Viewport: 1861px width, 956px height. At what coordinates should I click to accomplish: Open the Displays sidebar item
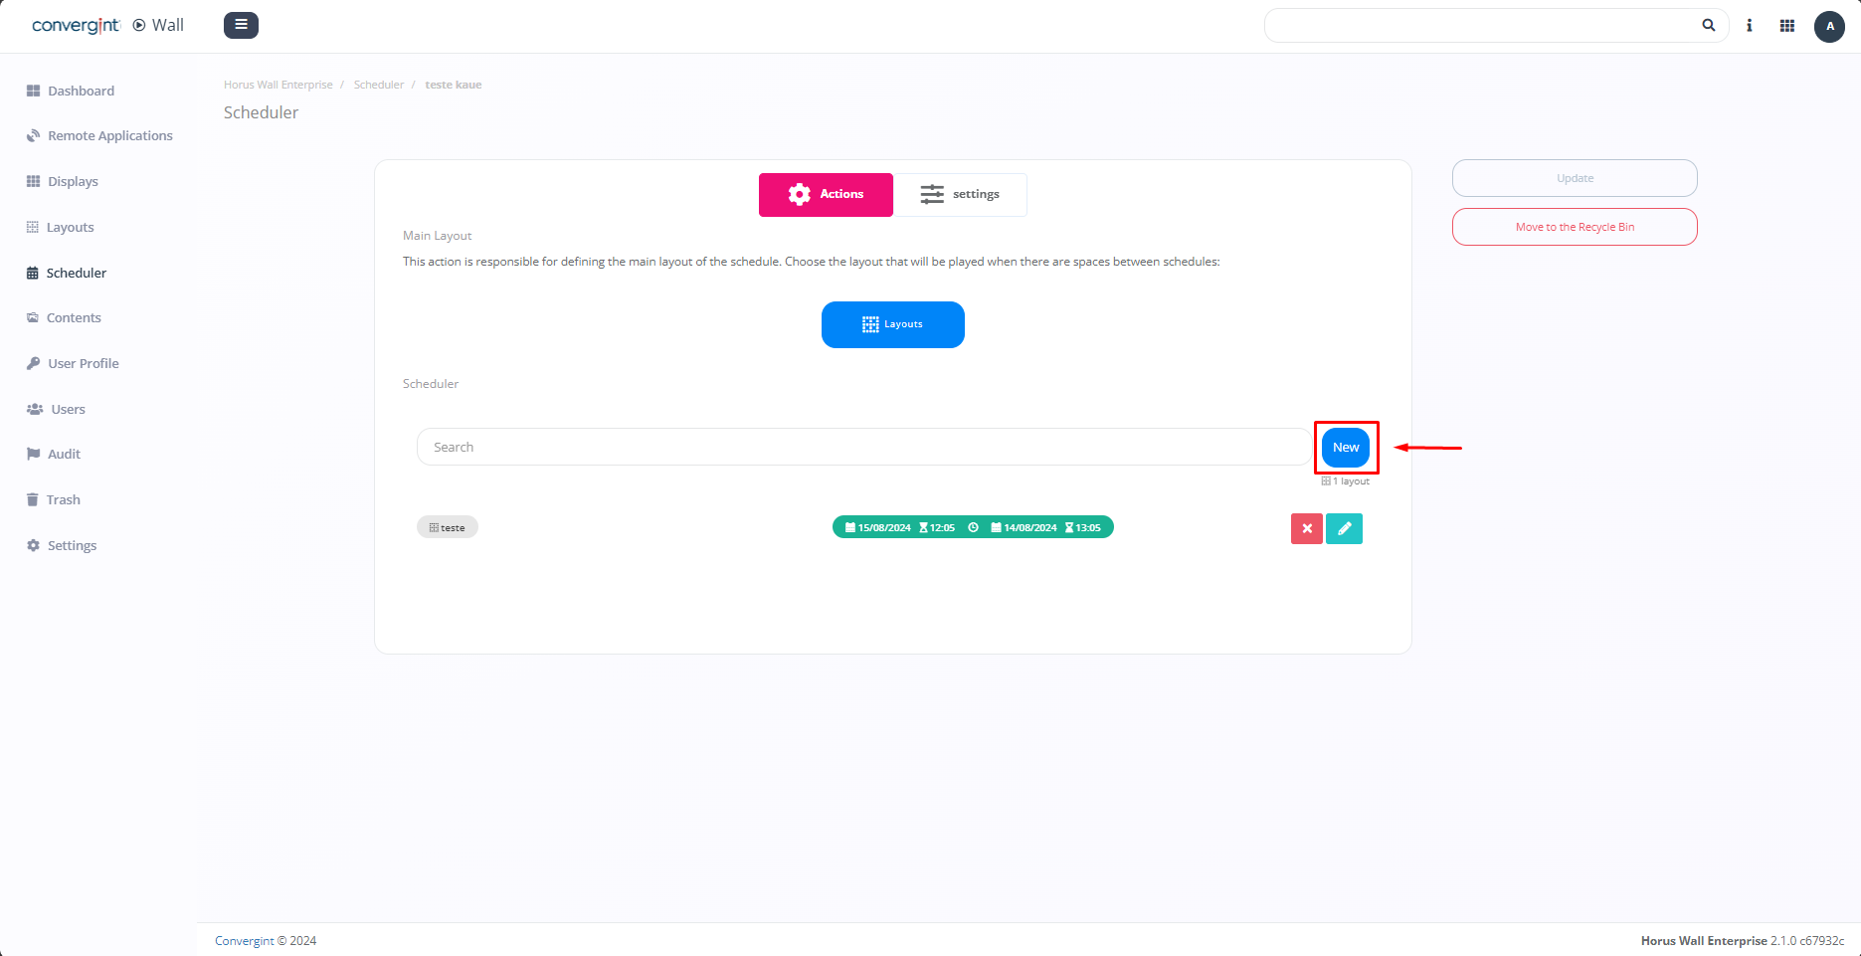73,182
